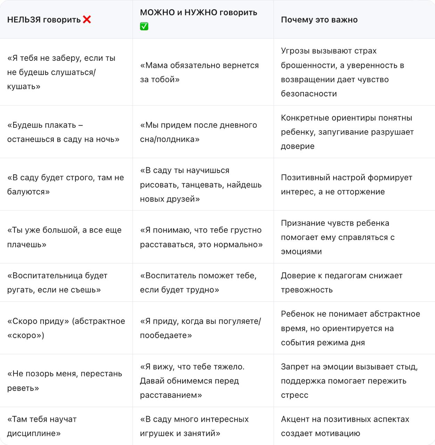This screenshot has width=435, height=445.
Task: Select cell «Мы придем после дневного сна»
Action: click(x=203, y=132)
